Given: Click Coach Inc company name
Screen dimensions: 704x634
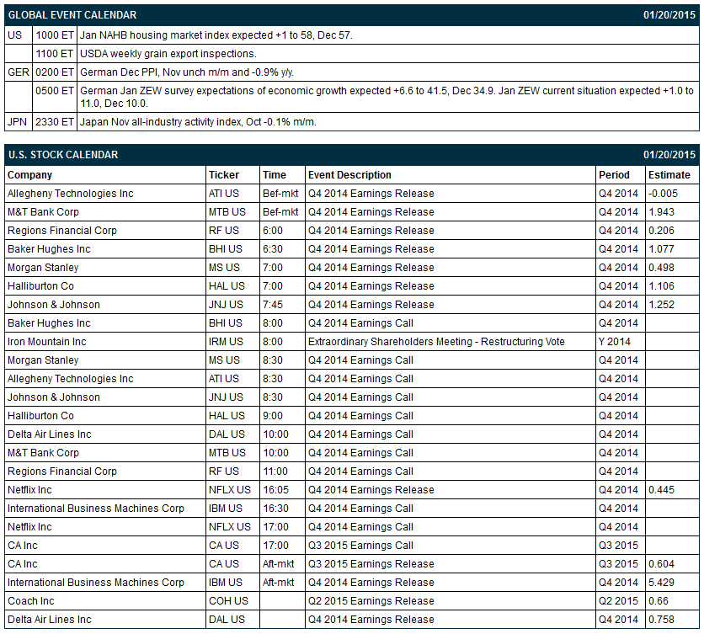Looking at the screenshot, I should click(30, 601).
